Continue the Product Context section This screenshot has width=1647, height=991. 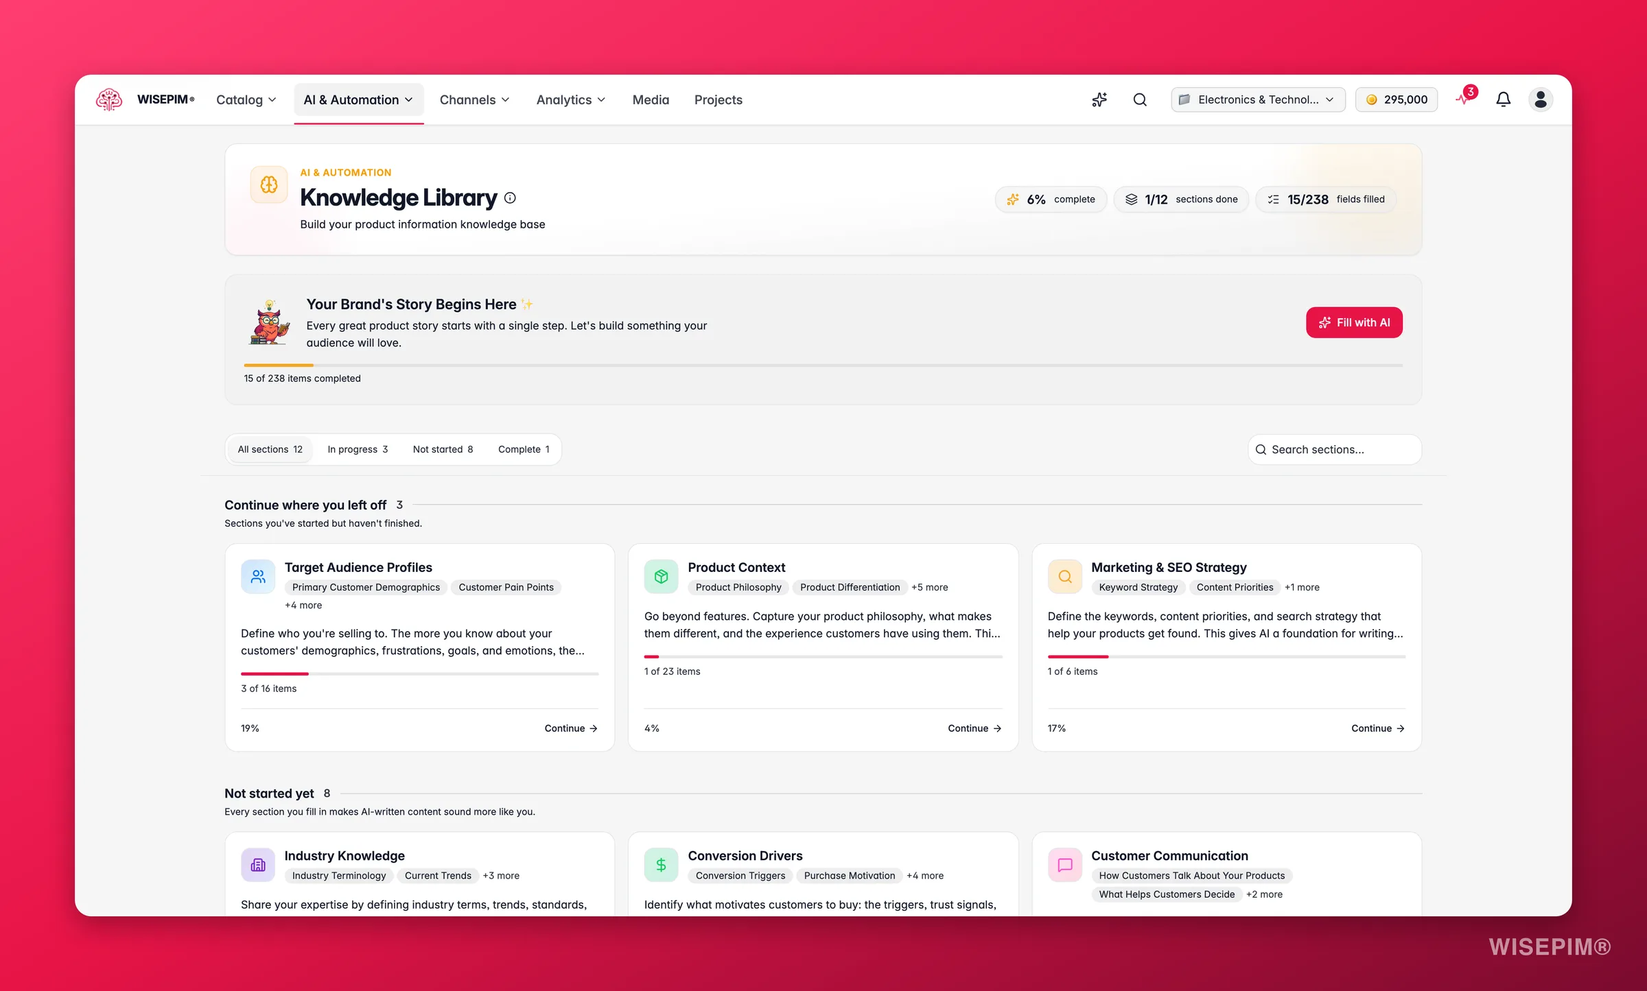974,728
